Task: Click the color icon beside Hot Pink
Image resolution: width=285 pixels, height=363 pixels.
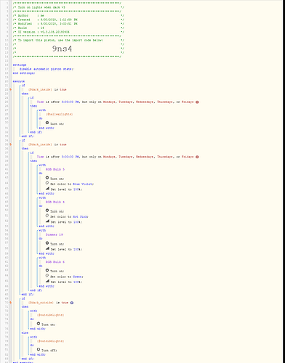Action: 47,216
